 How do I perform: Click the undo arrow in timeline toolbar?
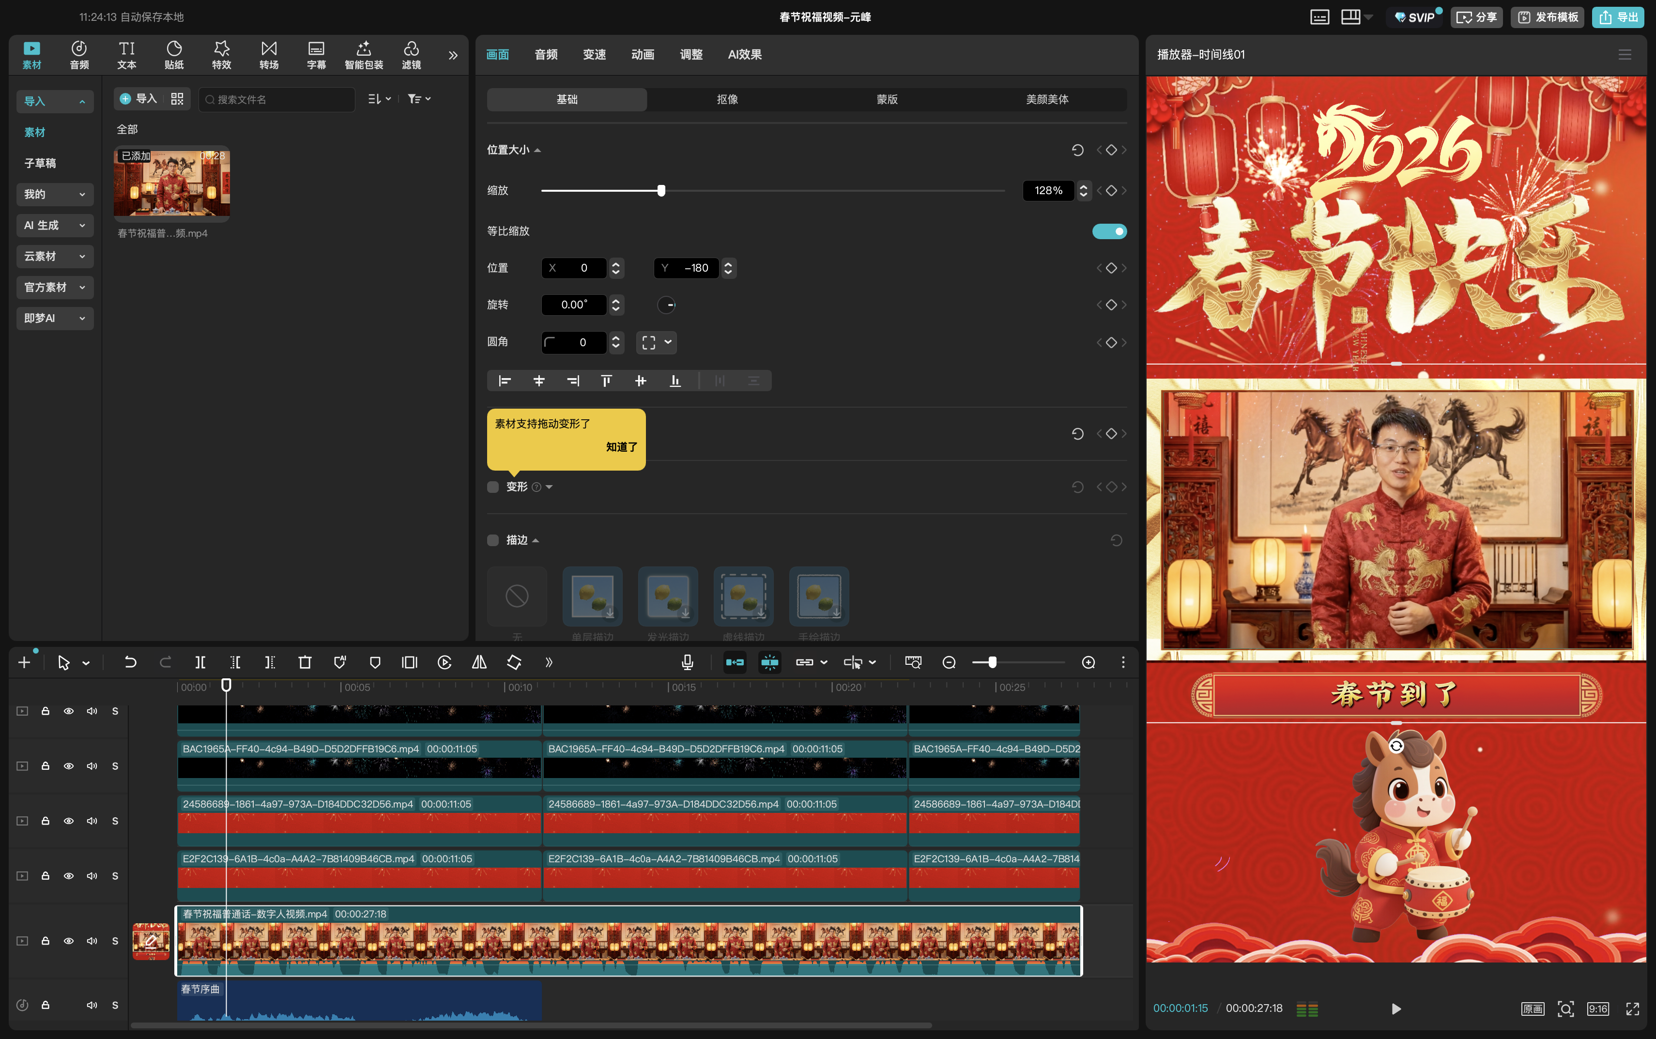(130, 662)
